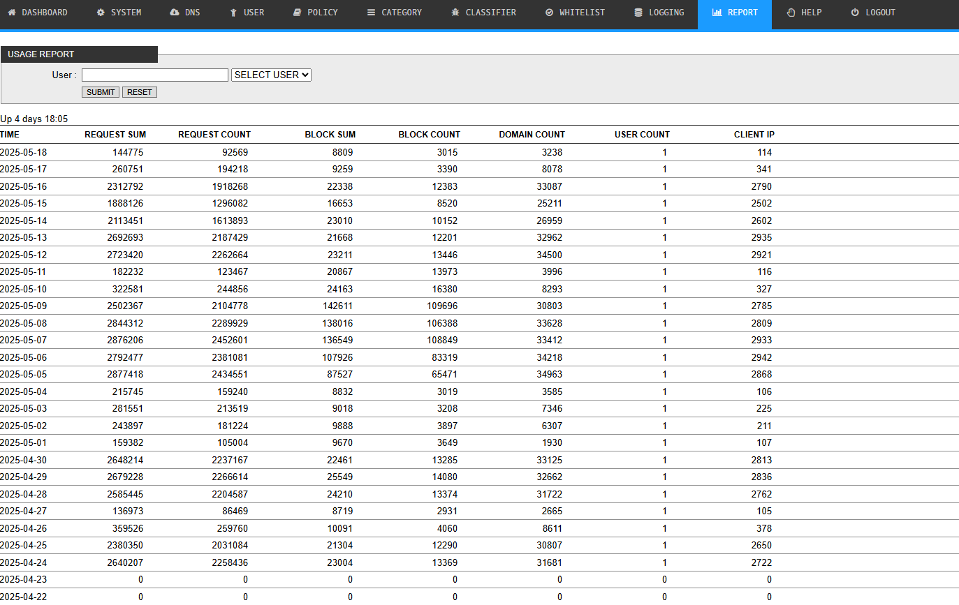Click the Logging database icon

638,13
